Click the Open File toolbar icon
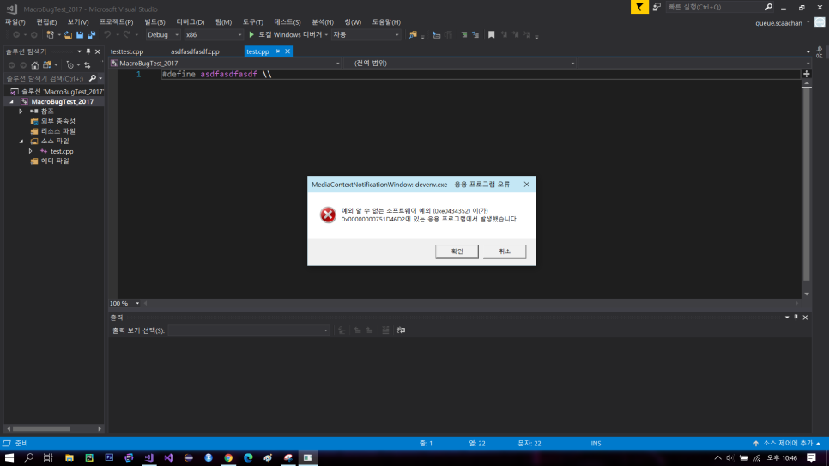Image resolution: width=829 pixels, height=466 pixels. pyautogui.click(x=68, y=35)
